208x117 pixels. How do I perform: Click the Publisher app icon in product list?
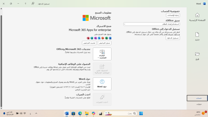pos(92,38)
